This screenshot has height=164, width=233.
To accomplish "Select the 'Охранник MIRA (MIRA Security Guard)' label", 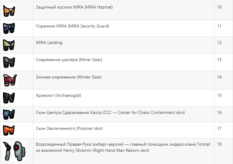I will [x=72, y=26].
